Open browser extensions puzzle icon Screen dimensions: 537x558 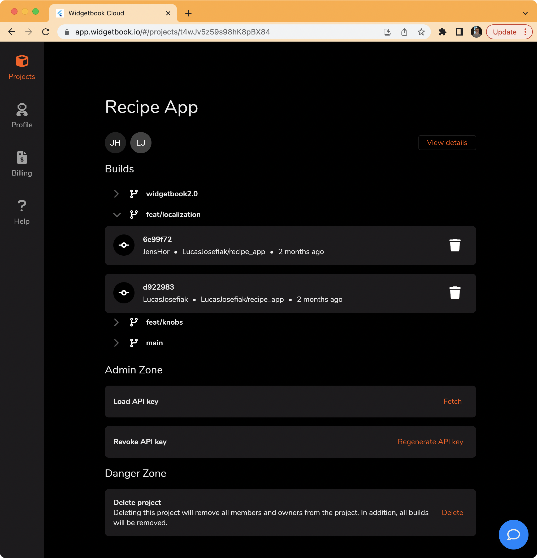click(x=442, y=32)
